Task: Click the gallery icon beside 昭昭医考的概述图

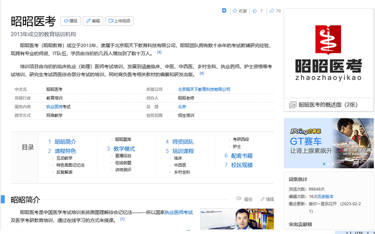Action: [293, 105]
